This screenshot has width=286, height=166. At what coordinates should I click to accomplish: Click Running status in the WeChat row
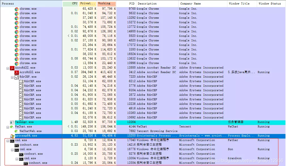pos(264,127)
